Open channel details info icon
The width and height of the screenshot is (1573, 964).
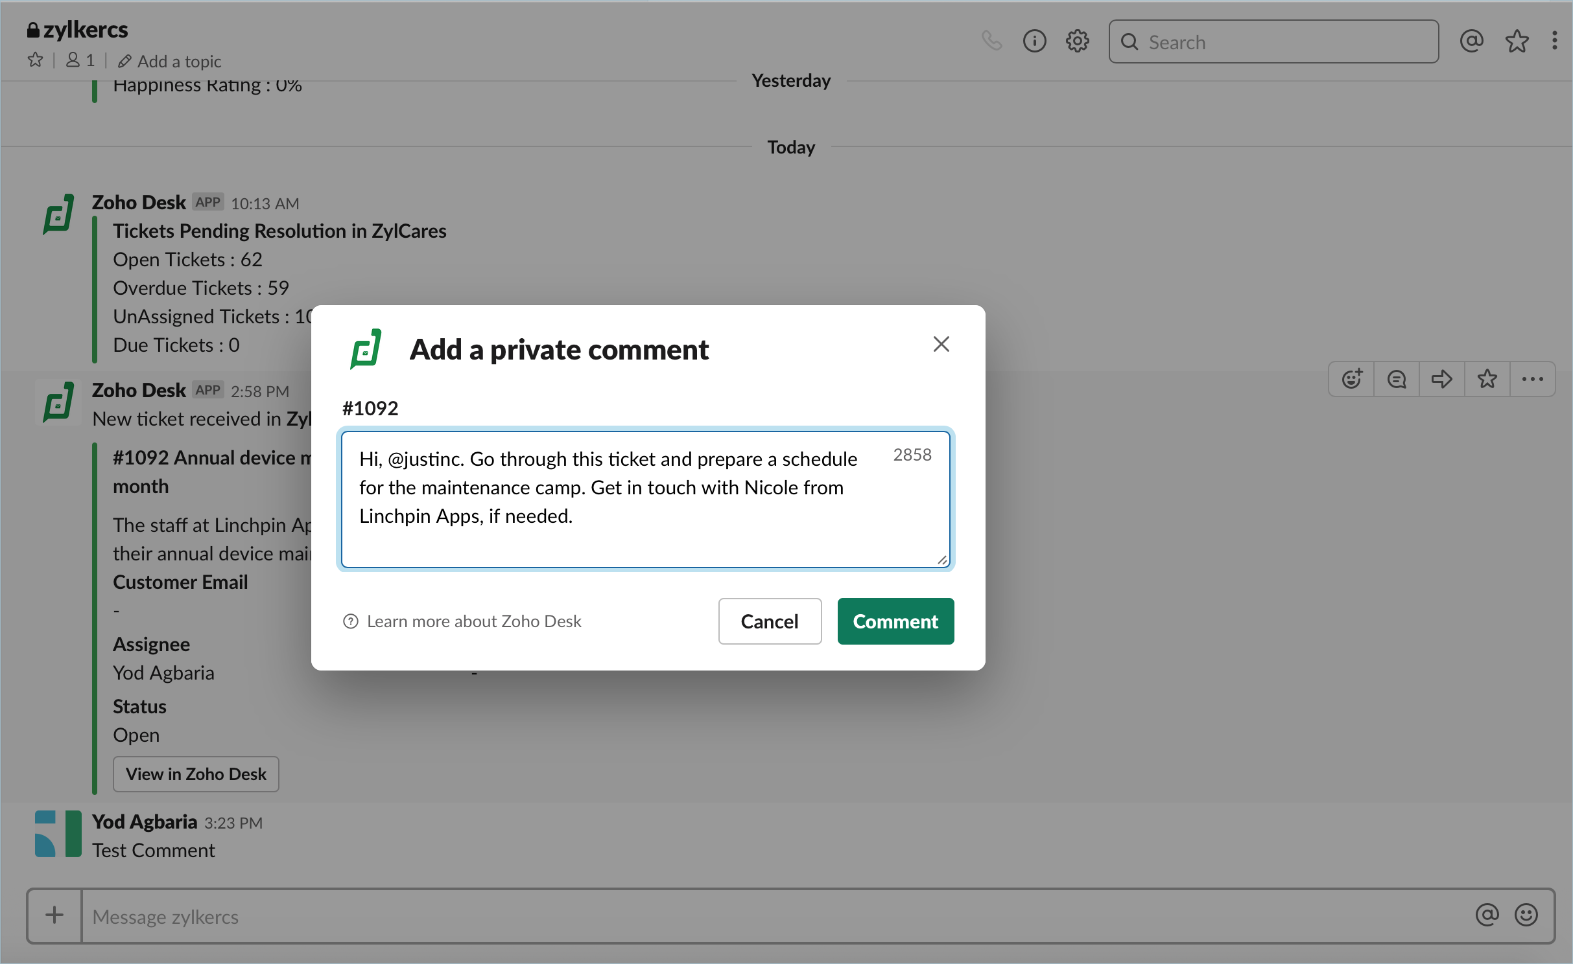[1034, 41]
